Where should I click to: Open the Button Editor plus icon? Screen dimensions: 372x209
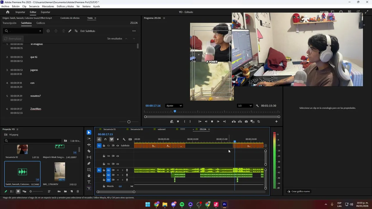(276, 122)
